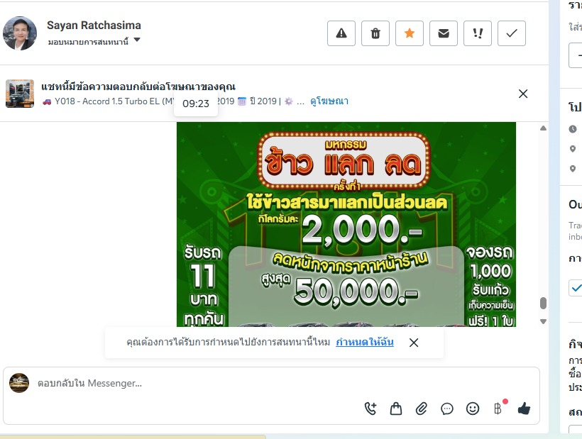This screenshot has width=582, height=439.
Task: Dismiss the ad reply banner
Action: [x=523, y=94]
